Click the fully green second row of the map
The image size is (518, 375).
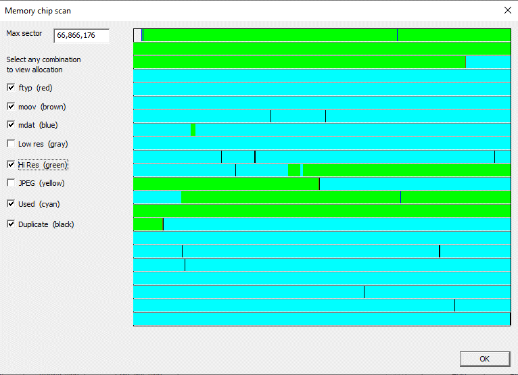pyautogui.click(x=322, y=49)
